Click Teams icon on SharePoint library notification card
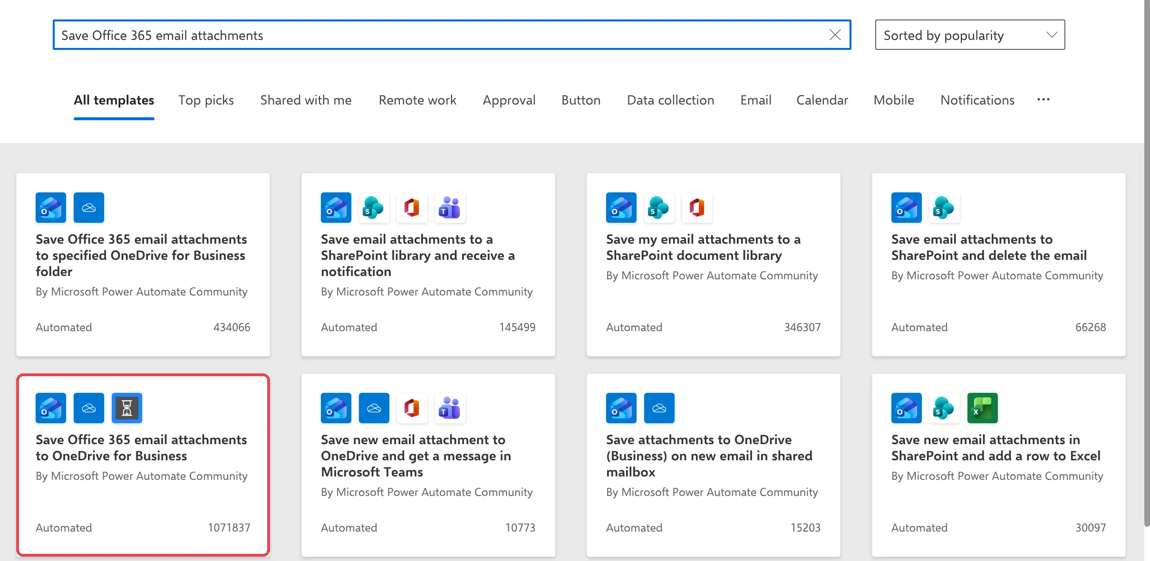The height and width of the screenshot is (561, 1150). pos(450,208)
